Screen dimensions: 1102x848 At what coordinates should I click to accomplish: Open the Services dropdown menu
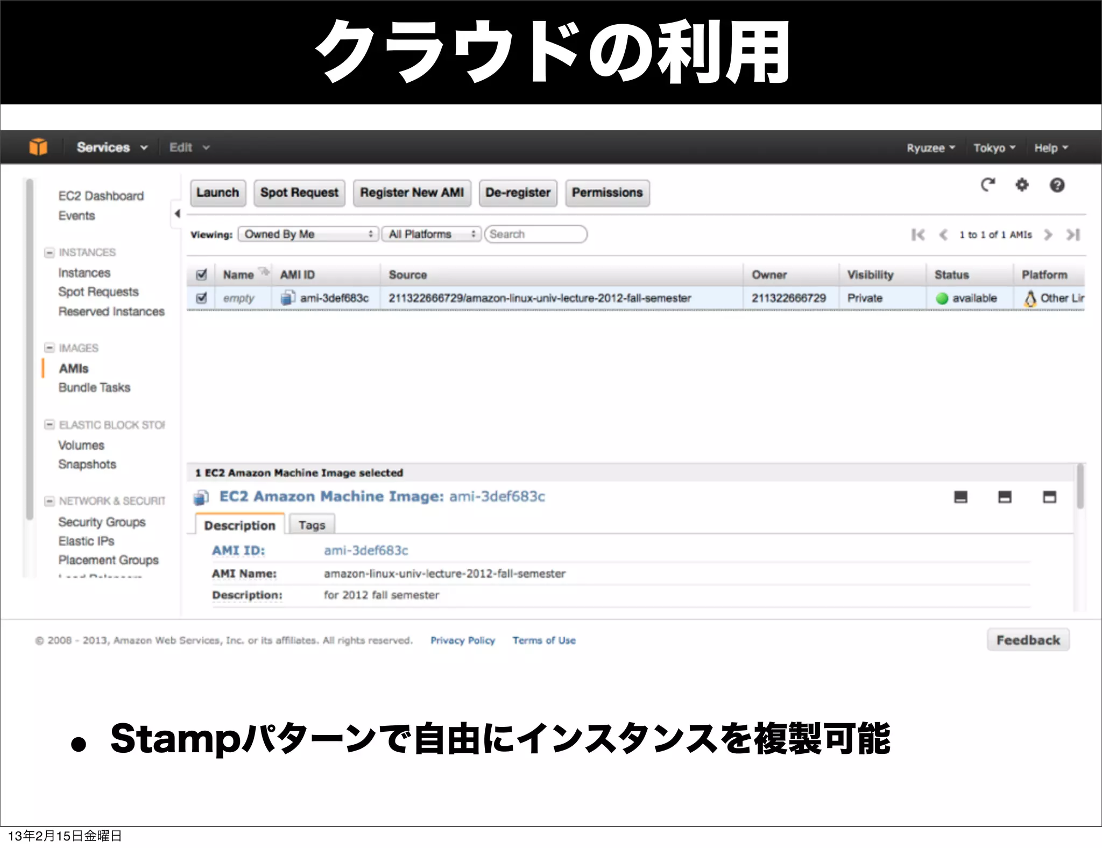(x=112, y=147)
